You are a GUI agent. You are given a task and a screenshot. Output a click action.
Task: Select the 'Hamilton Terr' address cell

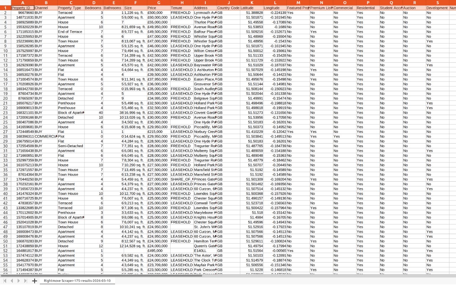coord(205,241)
